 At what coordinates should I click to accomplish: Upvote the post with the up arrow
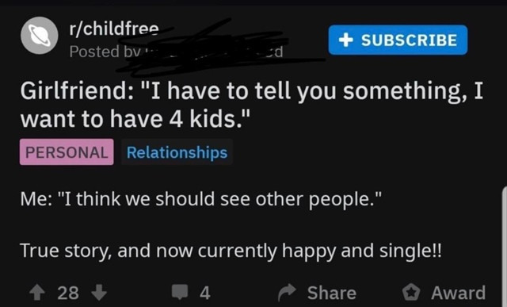click(x=37, y=293)
